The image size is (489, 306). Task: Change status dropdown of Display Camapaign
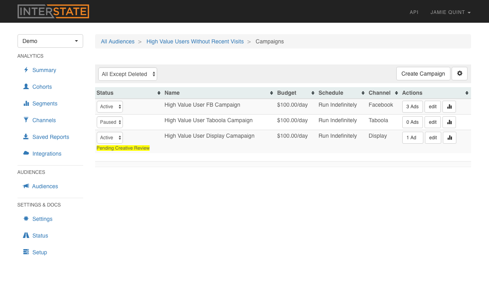[110, 138]
